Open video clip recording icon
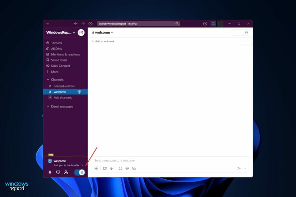 click(105, 168)
